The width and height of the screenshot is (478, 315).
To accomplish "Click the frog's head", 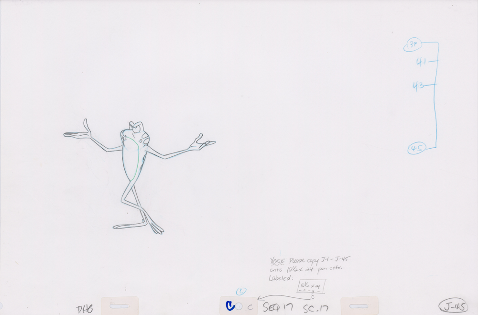I will click(135, 130).
